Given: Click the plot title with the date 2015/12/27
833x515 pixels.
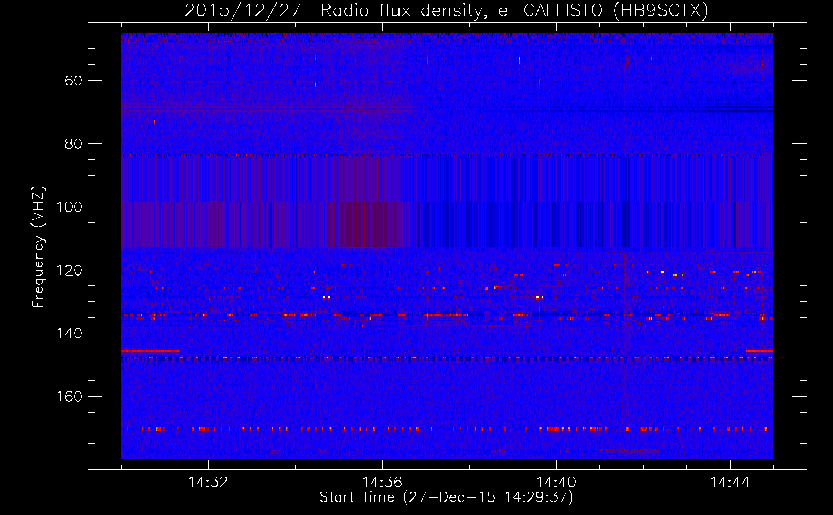Looking at the screenshot, I should tap(446, 11).
